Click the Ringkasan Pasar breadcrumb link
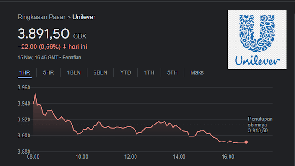 point(41,17)
